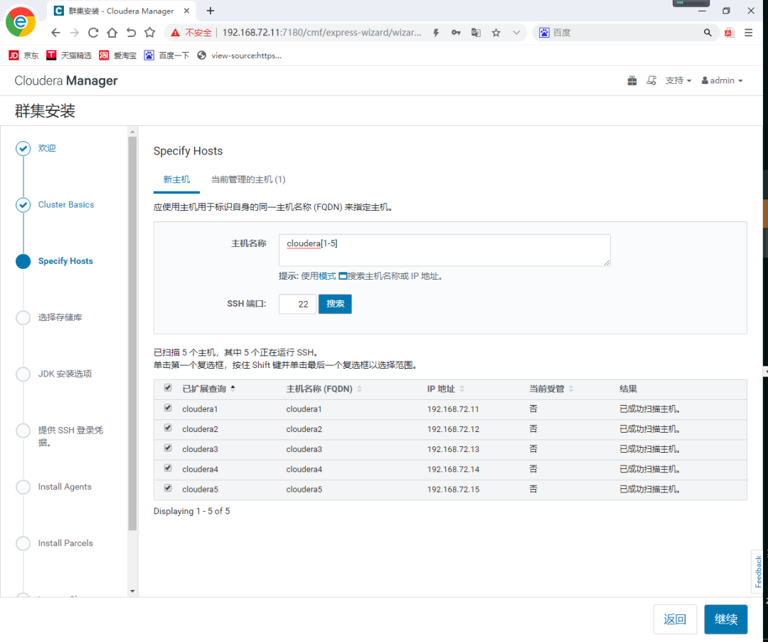Open the 模式 pattern hint link
Screen dimensions: 768x642
pyautogui.click(x=327, y=276)
